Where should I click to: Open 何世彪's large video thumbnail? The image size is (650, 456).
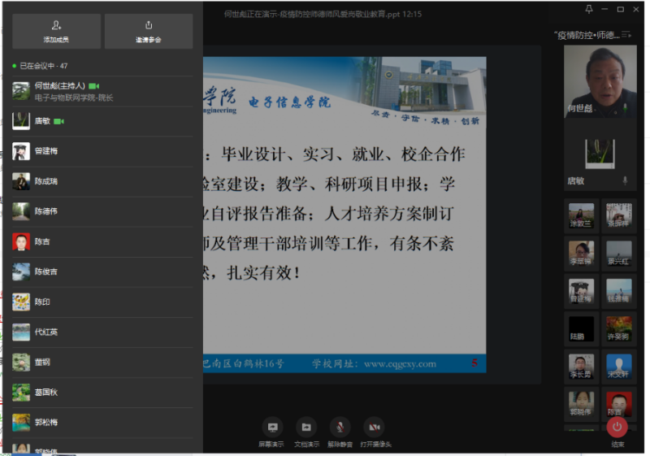(x=600, y=81)
